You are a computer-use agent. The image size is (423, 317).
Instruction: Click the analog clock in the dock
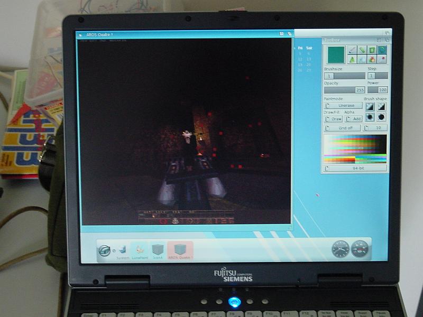pyautogui.click(x=340, y=249)
